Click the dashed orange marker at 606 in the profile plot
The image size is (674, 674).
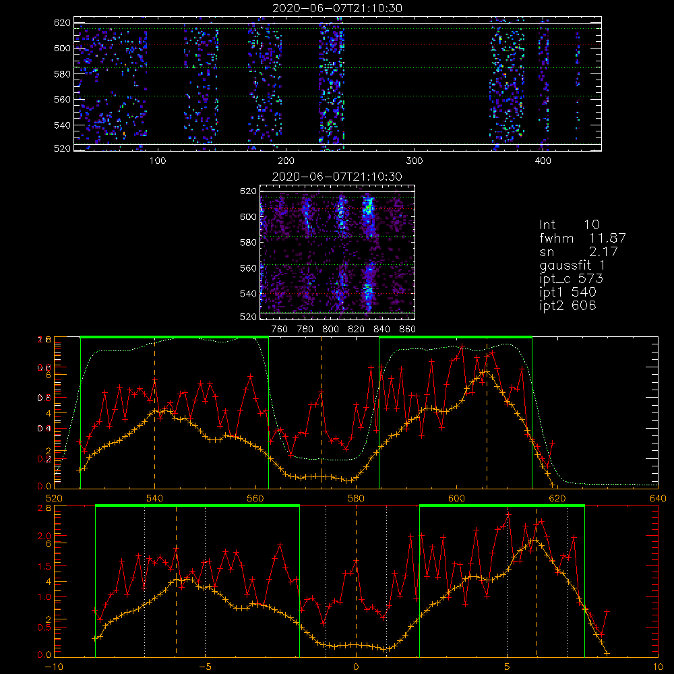487,412
